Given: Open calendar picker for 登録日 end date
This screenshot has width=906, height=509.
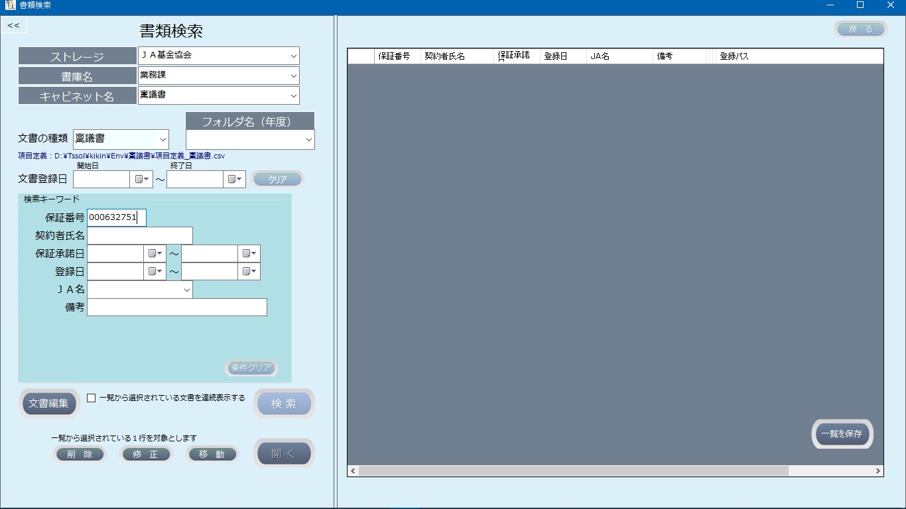Looking at the screenshot, I should pos(249,272).
